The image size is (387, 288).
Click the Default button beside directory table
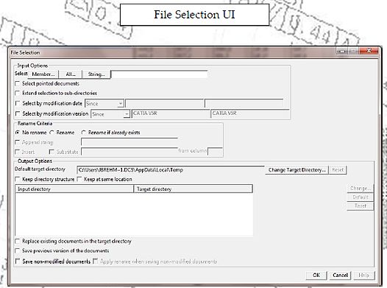coord(361,197)
